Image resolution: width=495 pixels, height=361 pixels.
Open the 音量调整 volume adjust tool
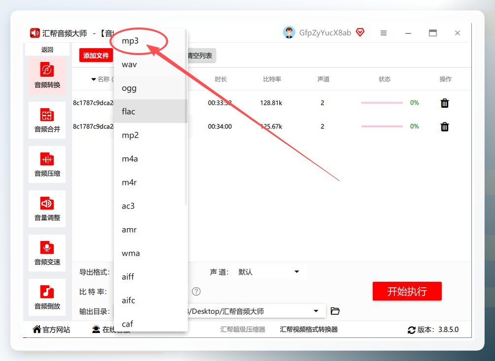click(x=47, y=209)
